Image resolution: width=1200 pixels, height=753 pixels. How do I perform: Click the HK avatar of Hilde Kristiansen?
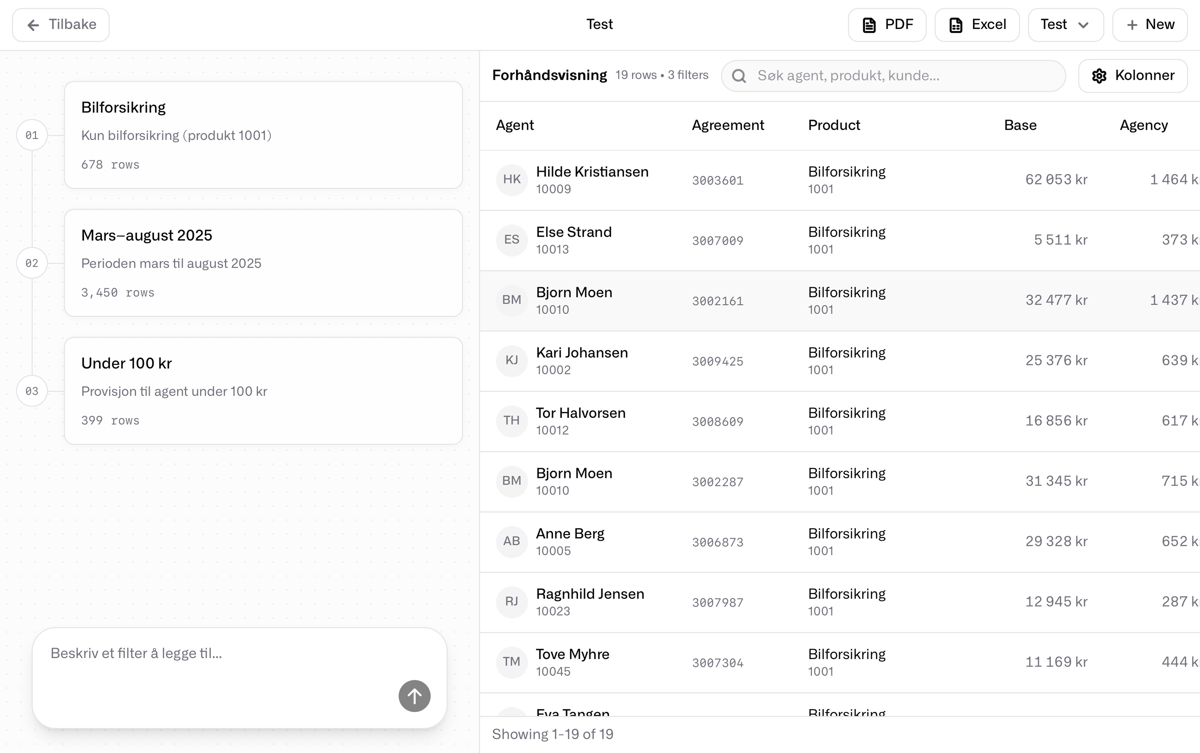(x=512, y=180)
